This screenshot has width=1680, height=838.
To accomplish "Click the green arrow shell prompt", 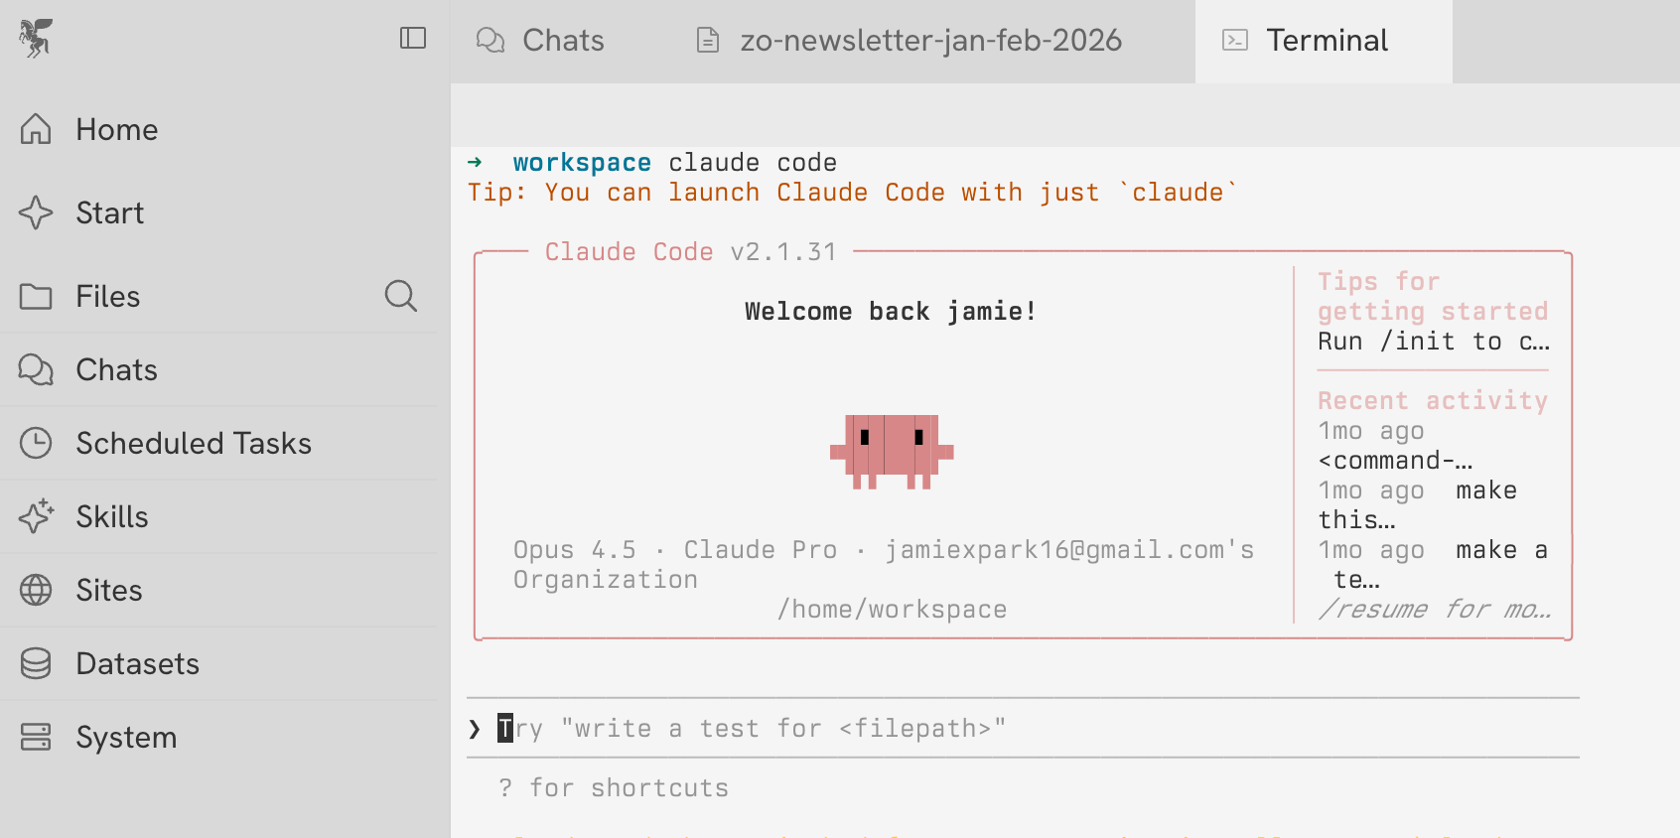I will (475, 162).
